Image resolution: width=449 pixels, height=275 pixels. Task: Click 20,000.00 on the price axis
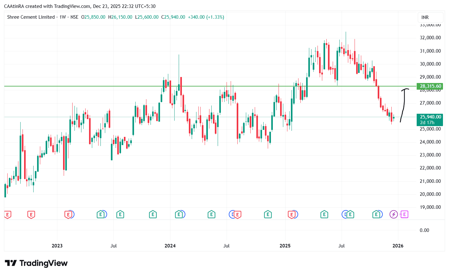(430, 194)
